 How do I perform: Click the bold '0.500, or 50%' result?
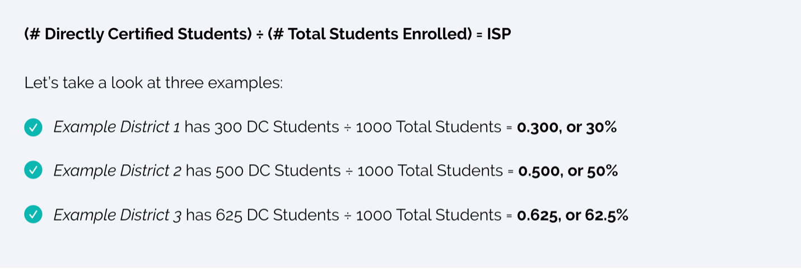[x=568, y=171]
